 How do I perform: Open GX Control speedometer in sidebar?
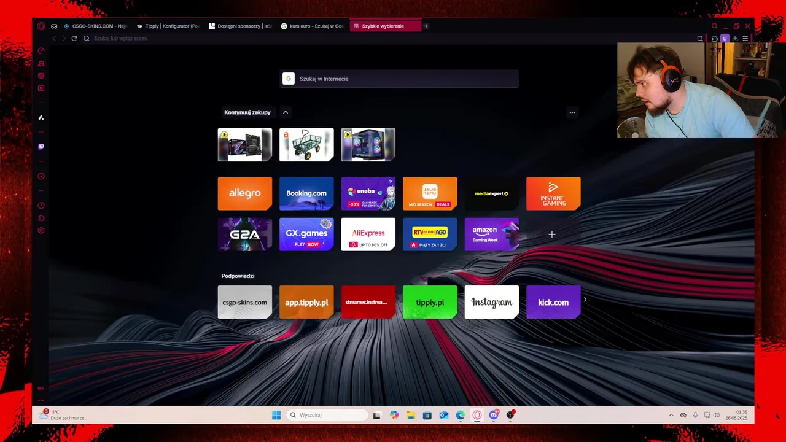tap(41, 51)
